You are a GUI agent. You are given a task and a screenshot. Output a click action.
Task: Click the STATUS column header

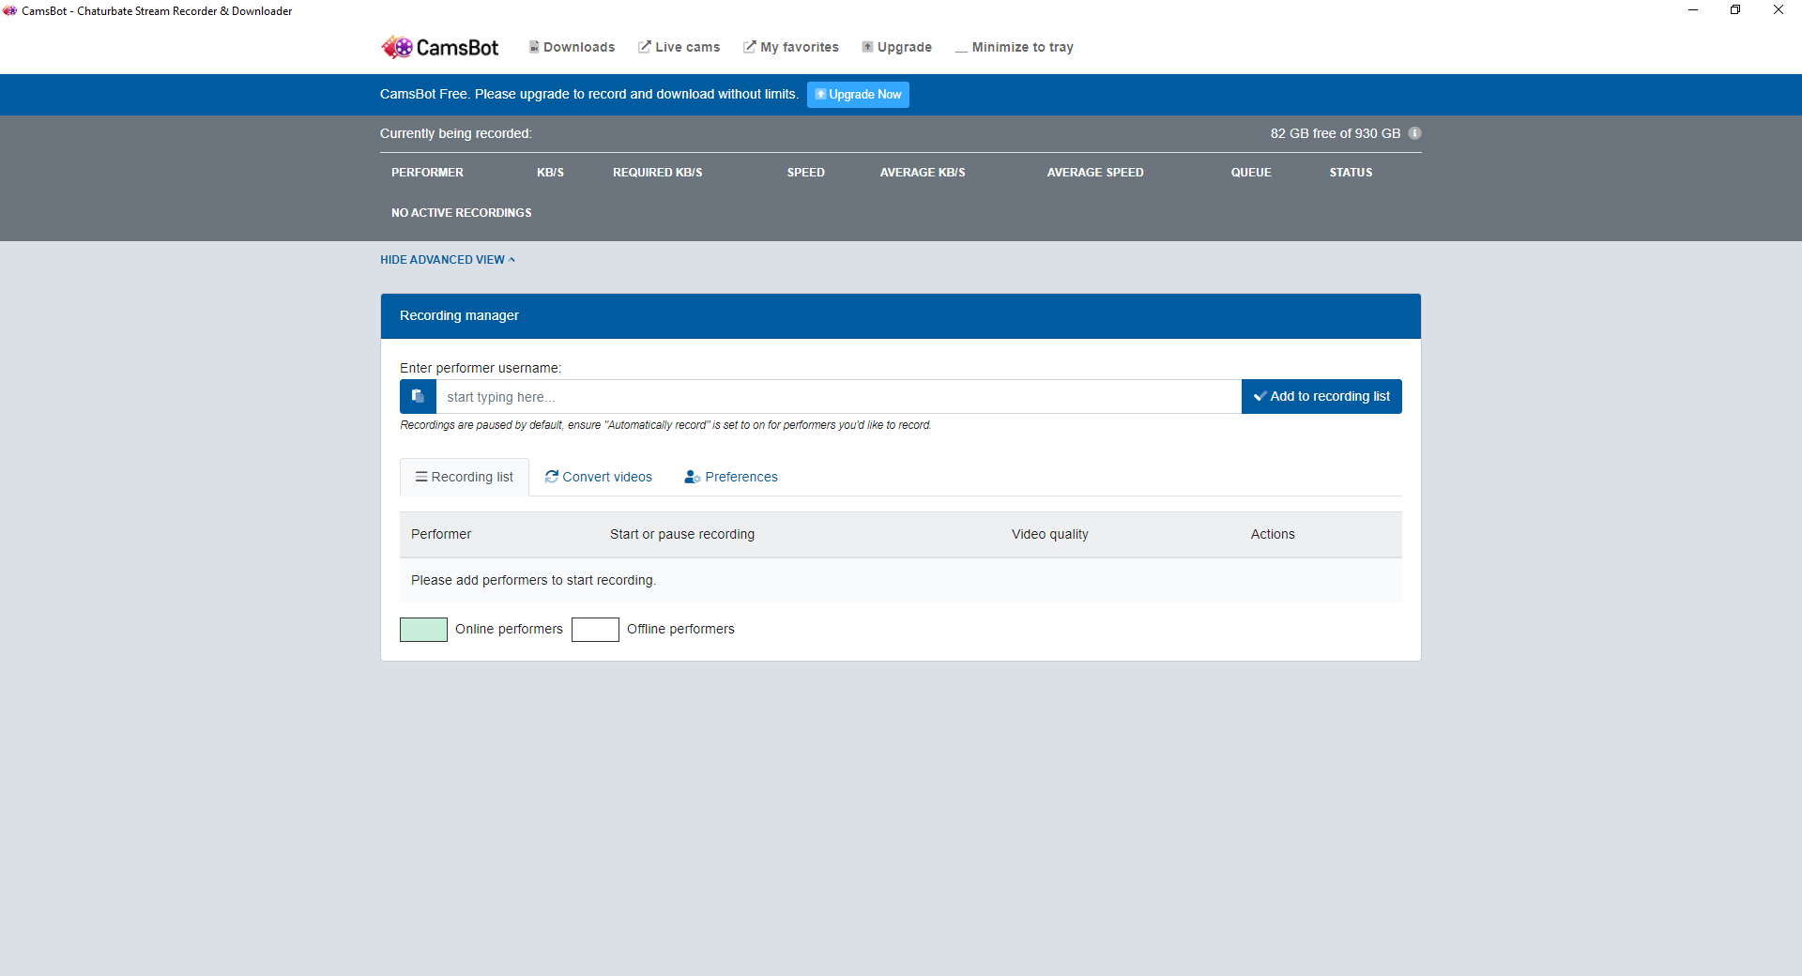point(1351,173)
